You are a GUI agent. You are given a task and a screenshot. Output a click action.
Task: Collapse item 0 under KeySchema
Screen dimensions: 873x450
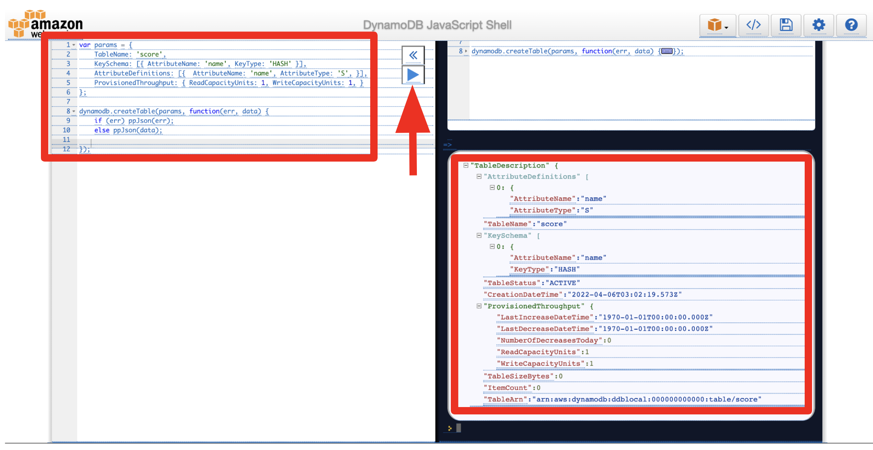pos(492,246)
